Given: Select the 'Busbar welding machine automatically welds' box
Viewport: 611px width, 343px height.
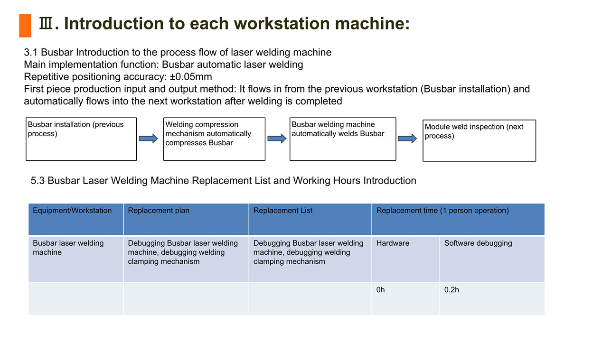Looking at the screenshot, I should tap(343, 139).
